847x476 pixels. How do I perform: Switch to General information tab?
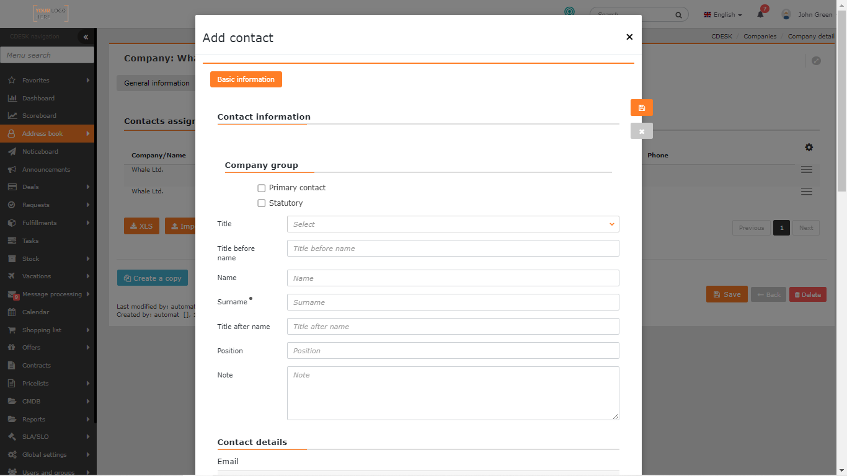pos(156,83)
